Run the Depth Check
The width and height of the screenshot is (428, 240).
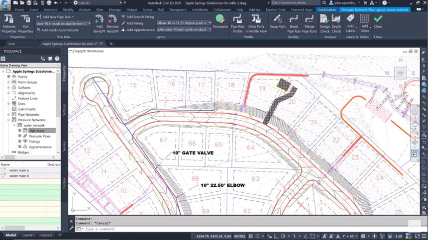pyautogui.click(x=336, y=24)
